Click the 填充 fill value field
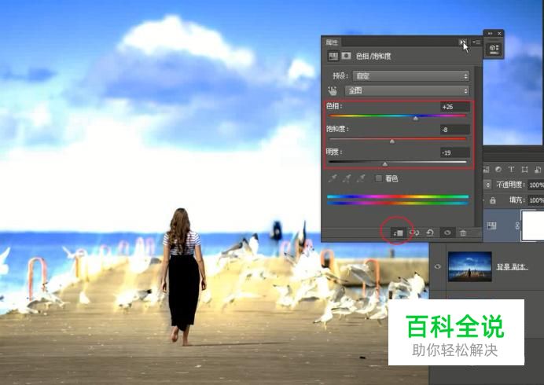 535,200
